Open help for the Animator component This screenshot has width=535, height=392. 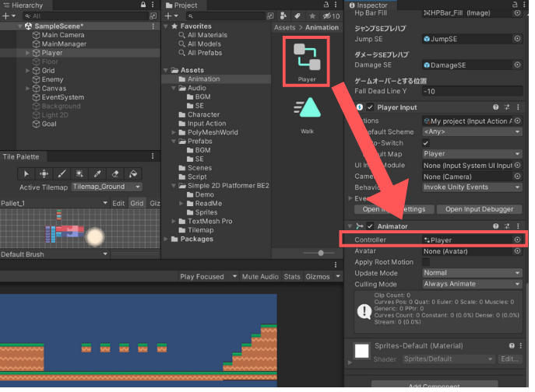click(x=496, y=226)
